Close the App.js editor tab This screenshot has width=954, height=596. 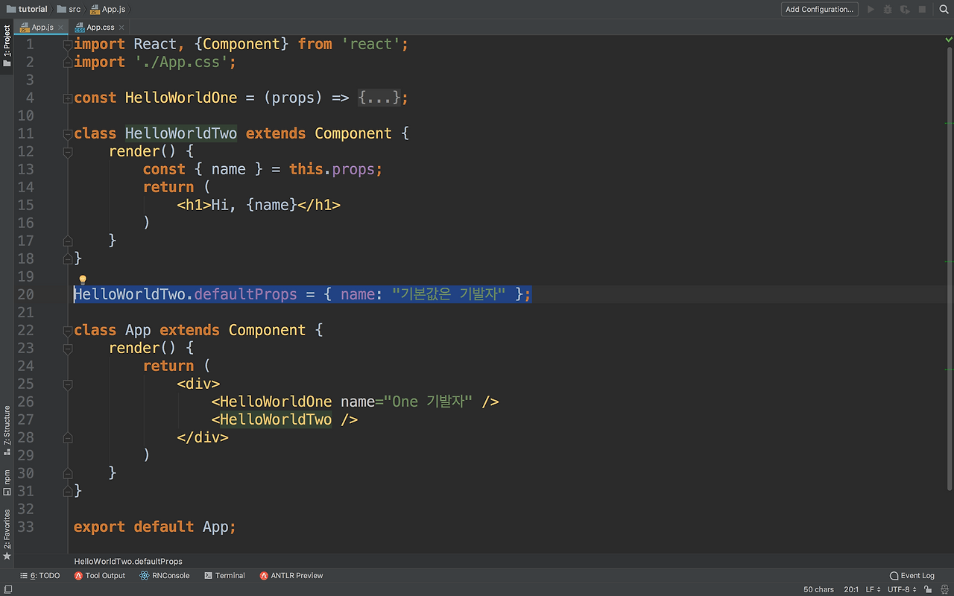[60, 28]
